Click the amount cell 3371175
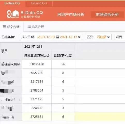Image resolution: width=125 pixels, height=124 pixels. tap(37, 99)
